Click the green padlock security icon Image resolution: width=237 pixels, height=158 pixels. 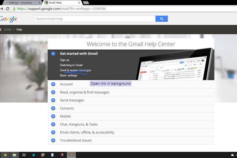coord(14,9)
